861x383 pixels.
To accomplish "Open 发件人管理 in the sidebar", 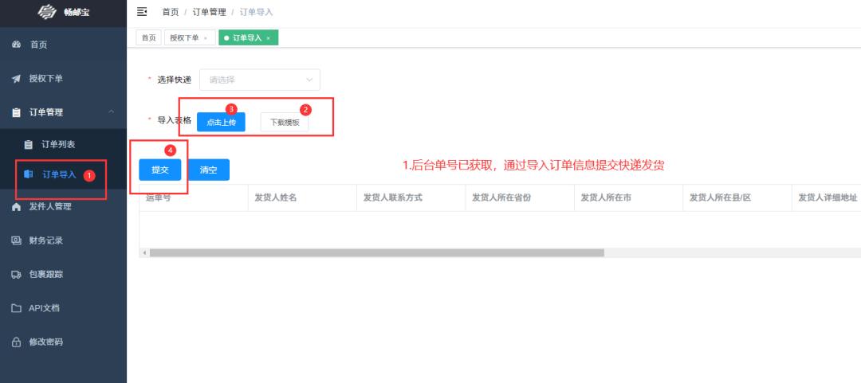I will click(x=63, y=207).
